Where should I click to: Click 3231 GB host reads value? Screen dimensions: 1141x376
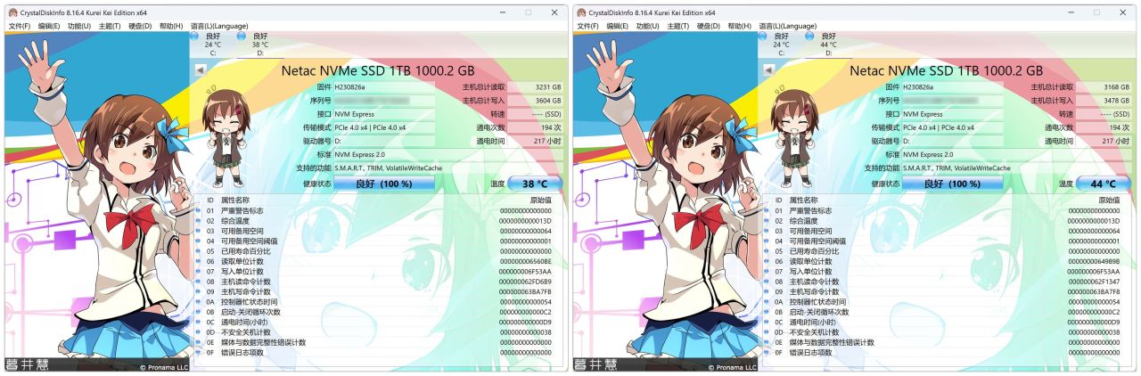pyautogui.click(x=535, y=87)
